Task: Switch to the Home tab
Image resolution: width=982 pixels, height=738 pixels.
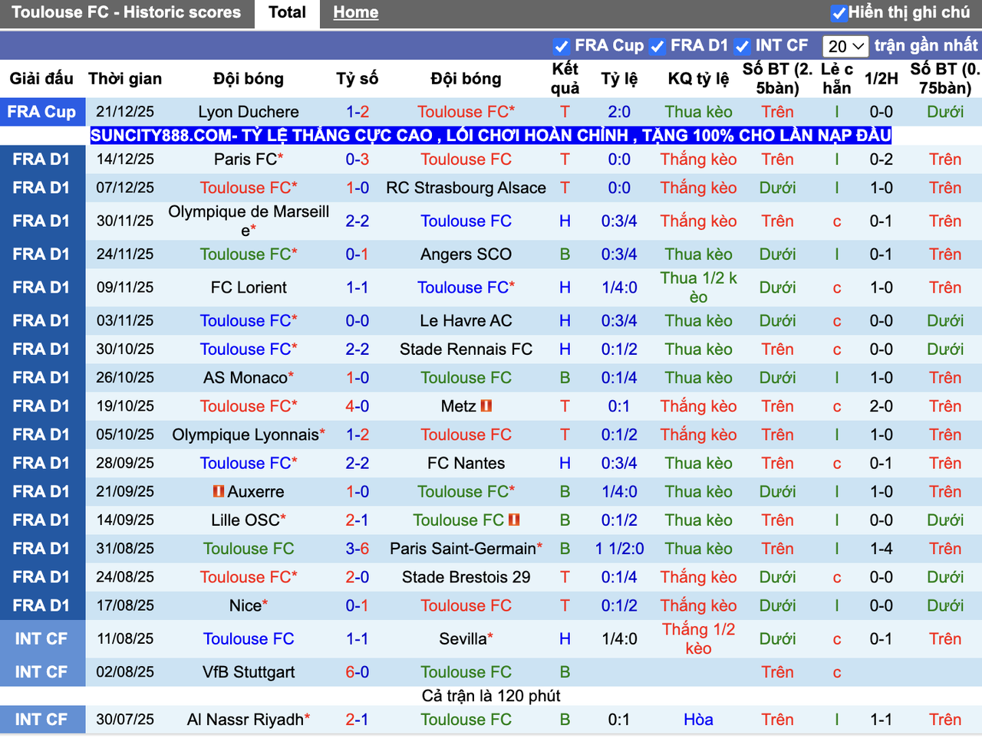Action: [x=355, y=12]
